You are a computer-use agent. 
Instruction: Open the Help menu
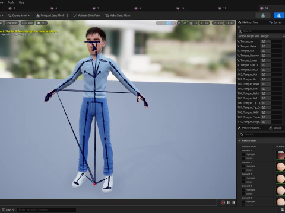click(21, 2)
